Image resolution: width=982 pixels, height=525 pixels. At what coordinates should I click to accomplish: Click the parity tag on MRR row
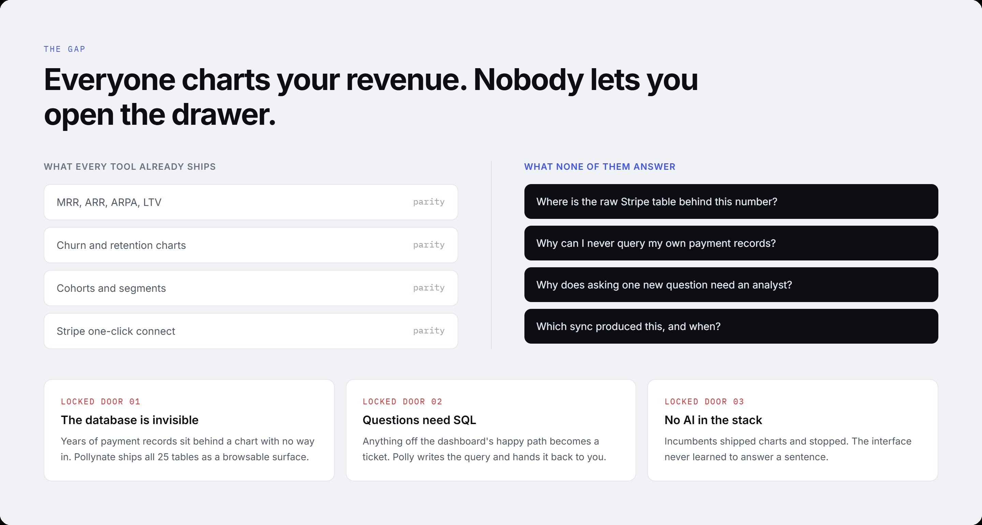pyautogui.click(x=429, y=202)
